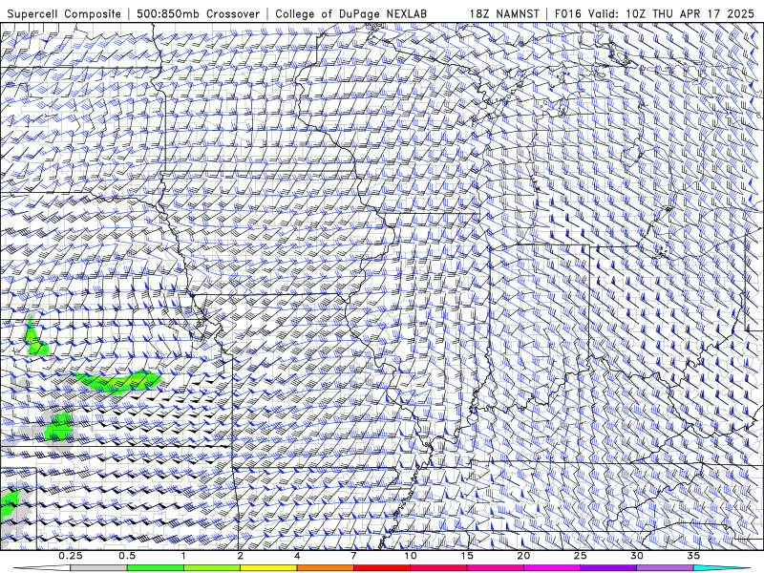The image size is (764, 573).
Task: Click the legend value 25
Action: (x=580, y=556)
